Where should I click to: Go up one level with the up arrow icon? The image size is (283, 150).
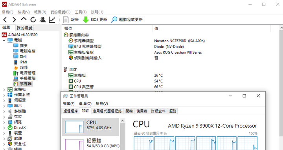pyautogui.click(x=24, y=19)
